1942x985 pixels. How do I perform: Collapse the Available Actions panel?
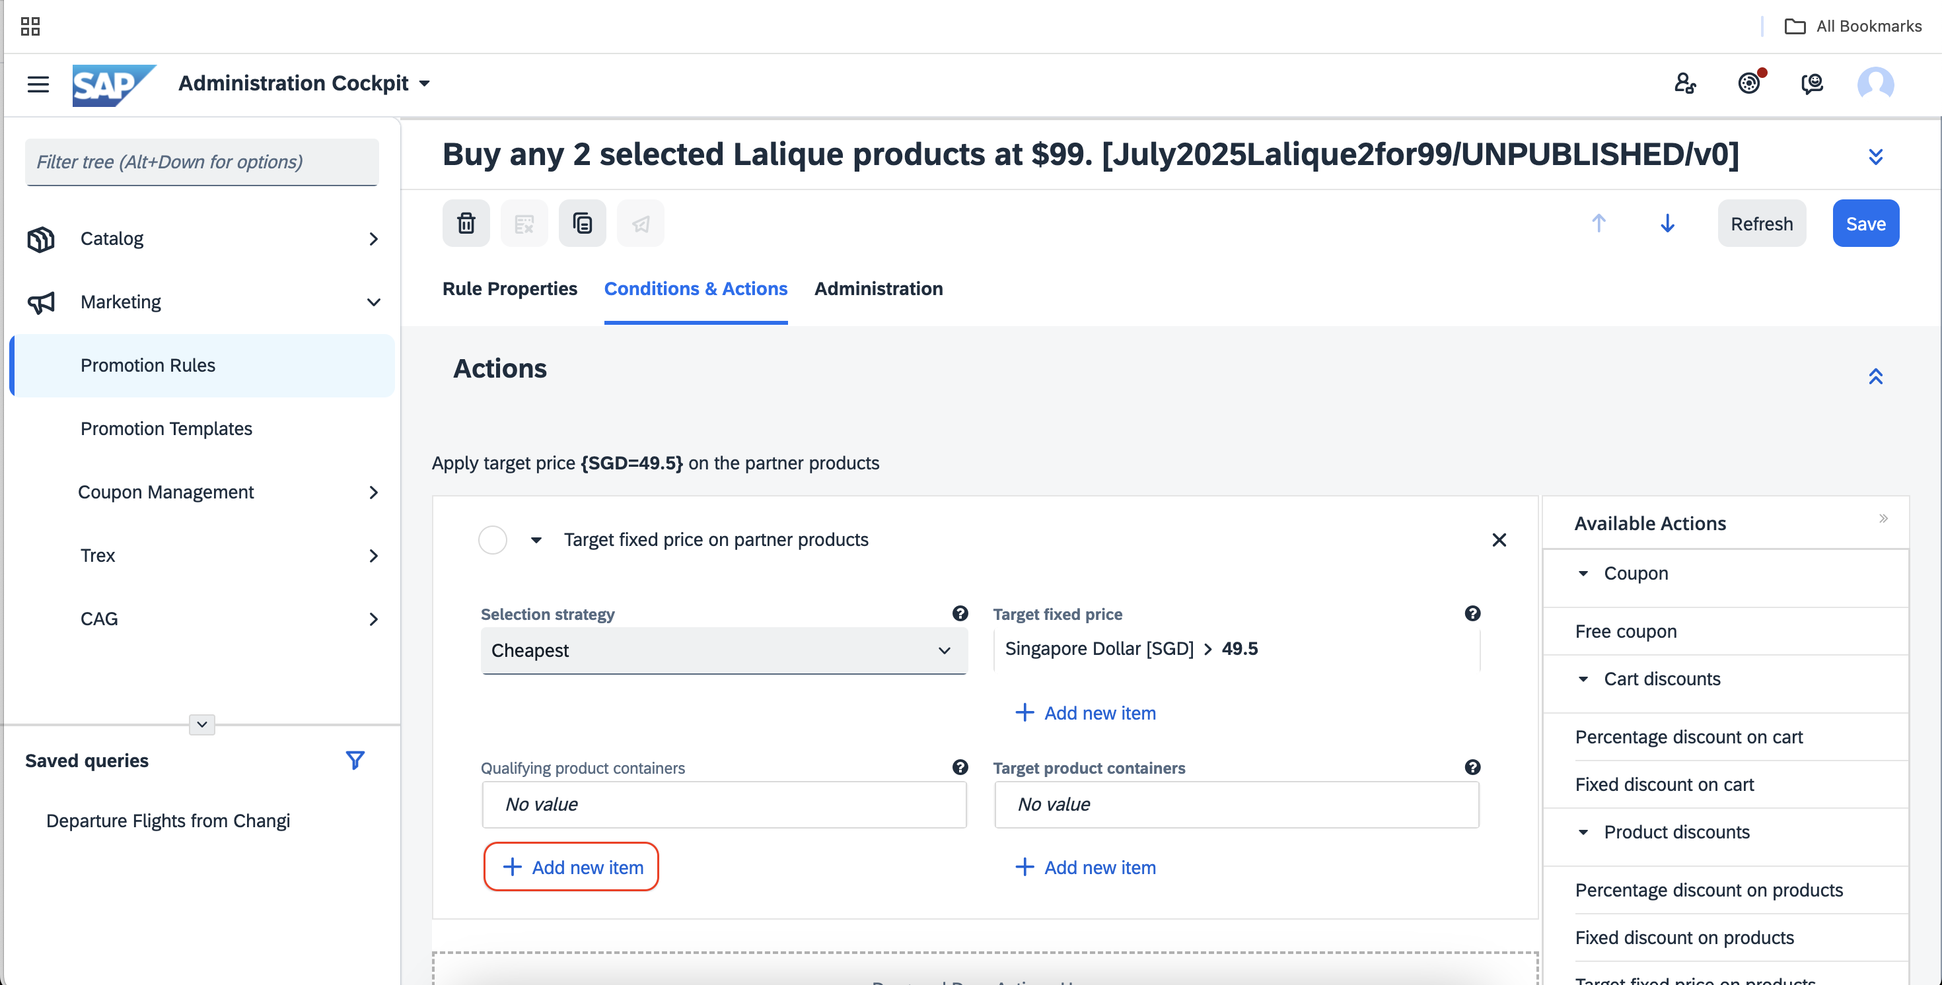tap(1883, 518)
